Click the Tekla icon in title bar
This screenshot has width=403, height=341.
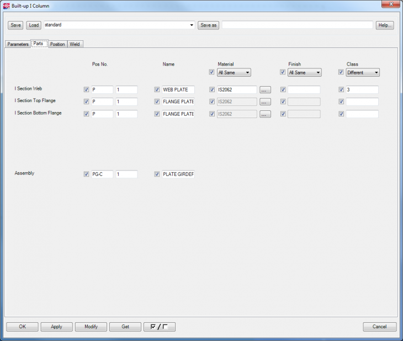click(x=6, y=5)
